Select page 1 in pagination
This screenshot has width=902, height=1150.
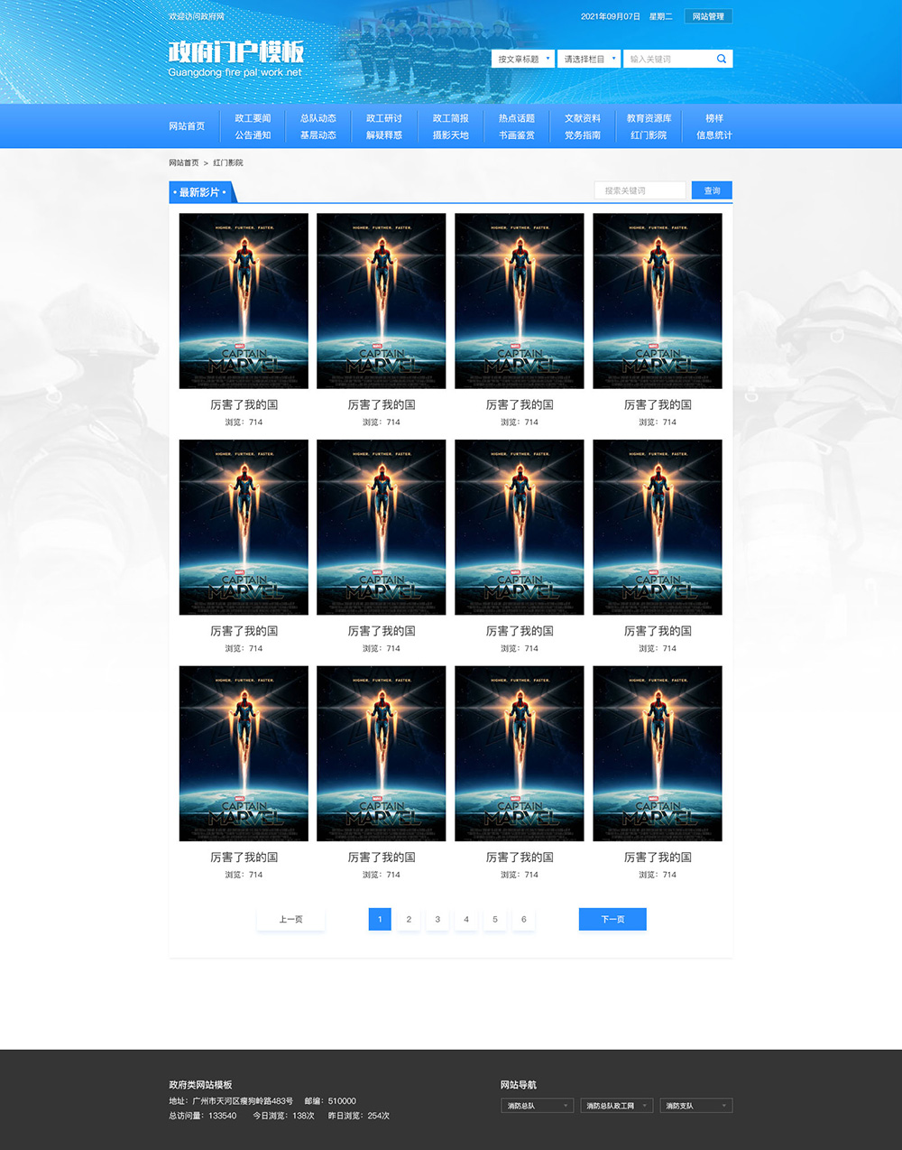380,919
